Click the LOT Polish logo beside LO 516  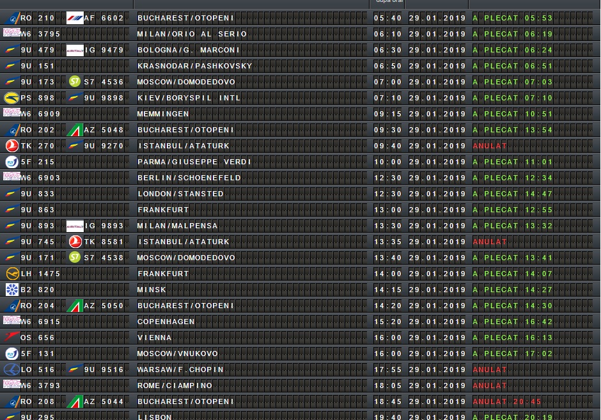[x=12, y=369]
